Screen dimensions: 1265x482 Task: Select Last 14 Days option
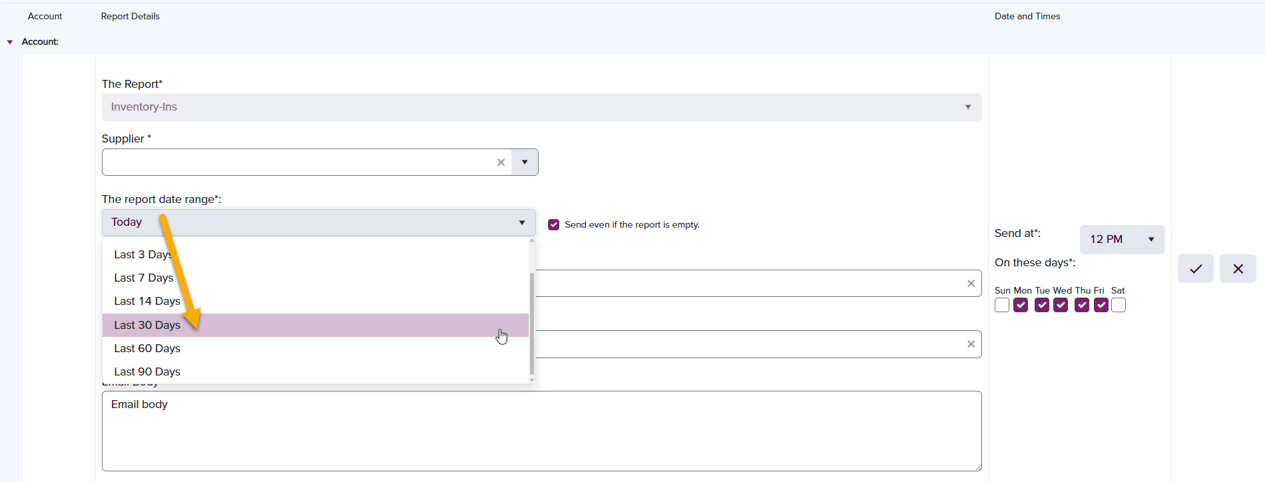point(316,301)
